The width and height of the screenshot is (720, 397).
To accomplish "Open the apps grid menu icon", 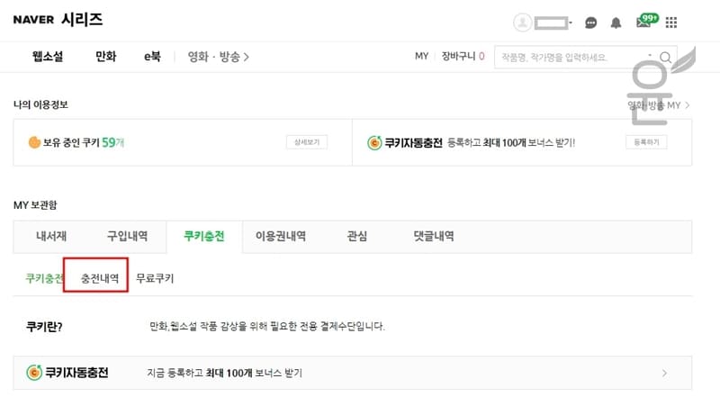I will pos(671,23).
